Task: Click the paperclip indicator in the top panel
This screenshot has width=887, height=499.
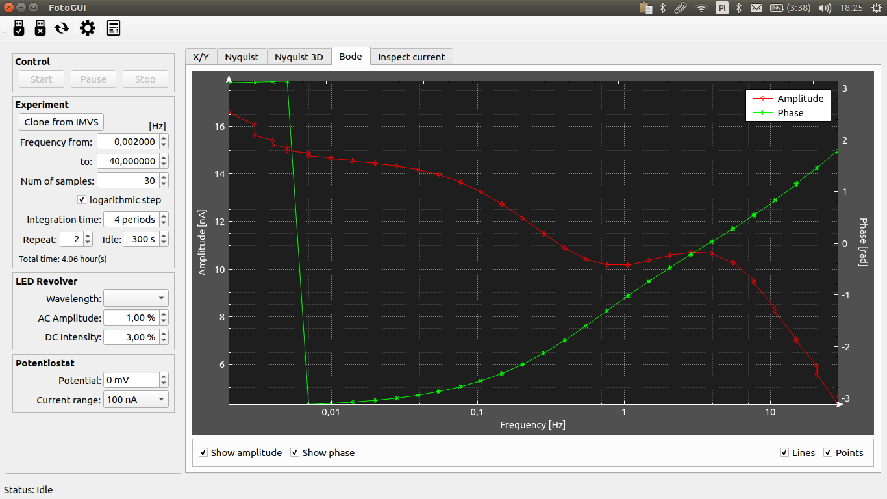Action: click(680, 8)
